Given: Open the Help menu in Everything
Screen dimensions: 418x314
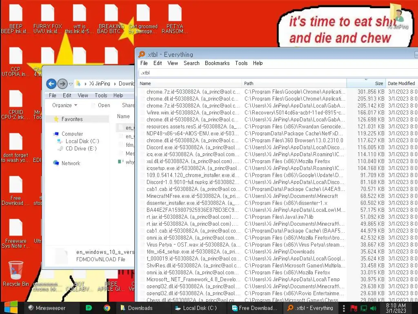Looking at the screenshot, I should coord(258,63).
